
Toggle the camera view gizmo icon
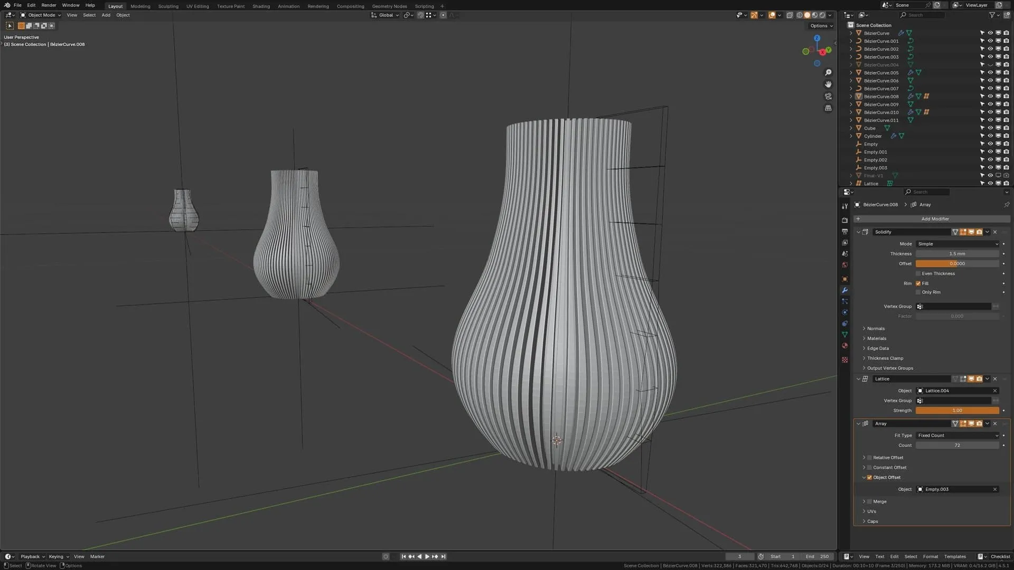828,97
